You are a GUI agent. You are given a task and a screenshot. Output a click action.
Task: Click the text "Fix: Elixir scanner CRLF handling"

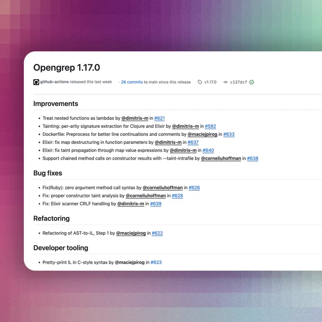(76, 204)
